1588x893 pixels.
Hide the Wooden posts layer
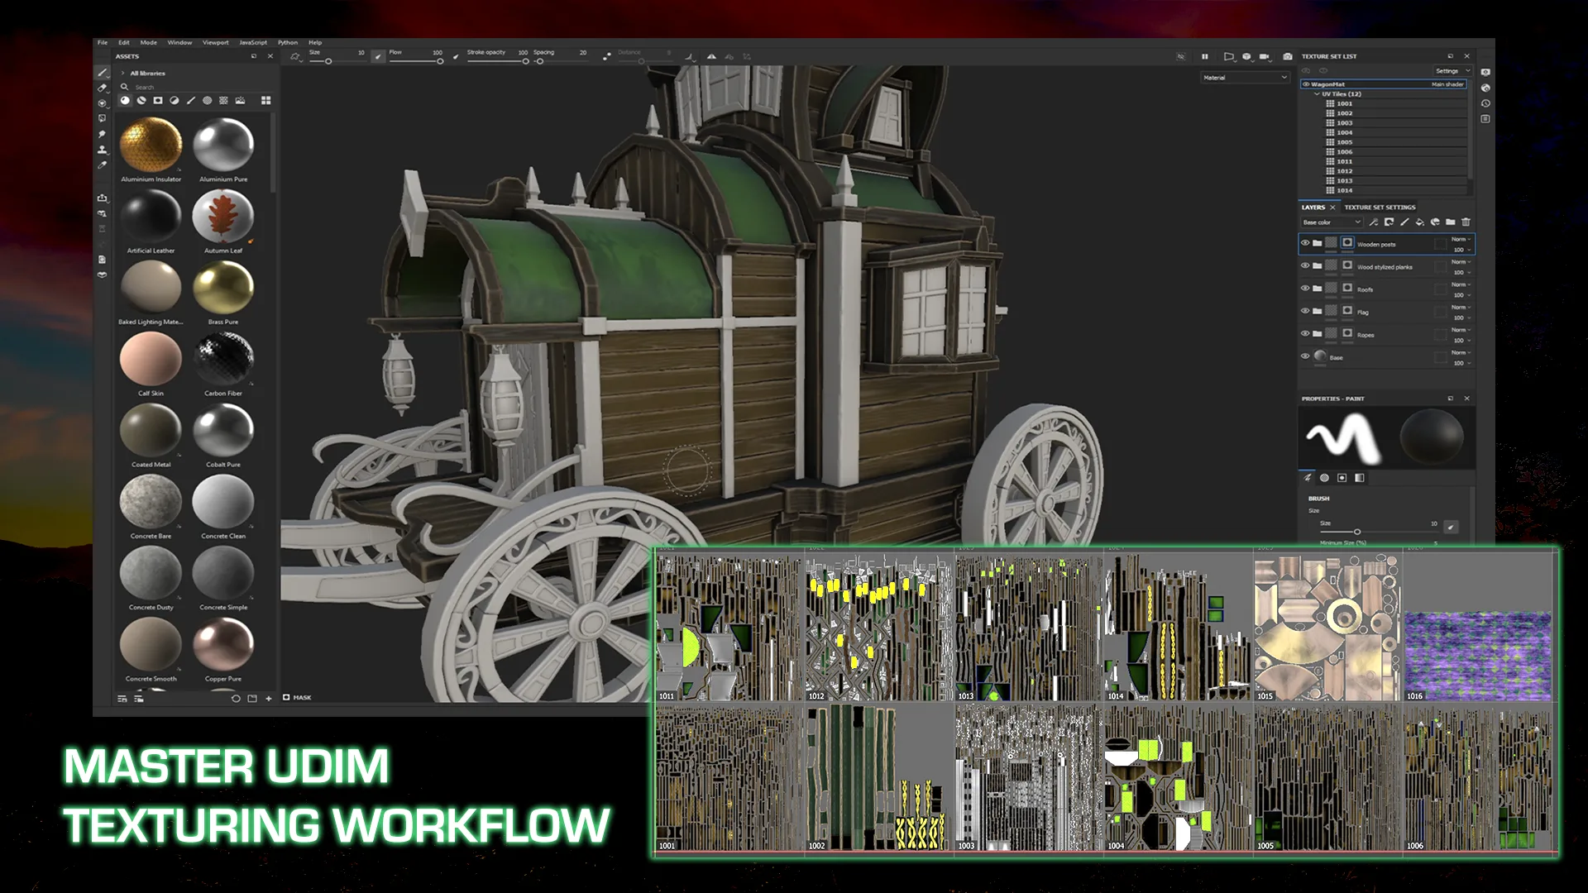pos(1305,243)
